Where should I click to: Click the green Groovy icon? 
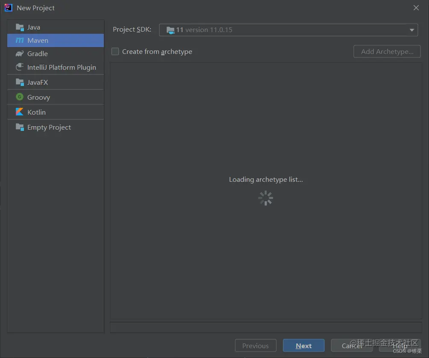click(x=20, y=97)
